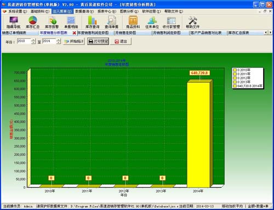Open 商品资料 toolbar icon
This screenshot has height=210, width=274.
point(133,22)
